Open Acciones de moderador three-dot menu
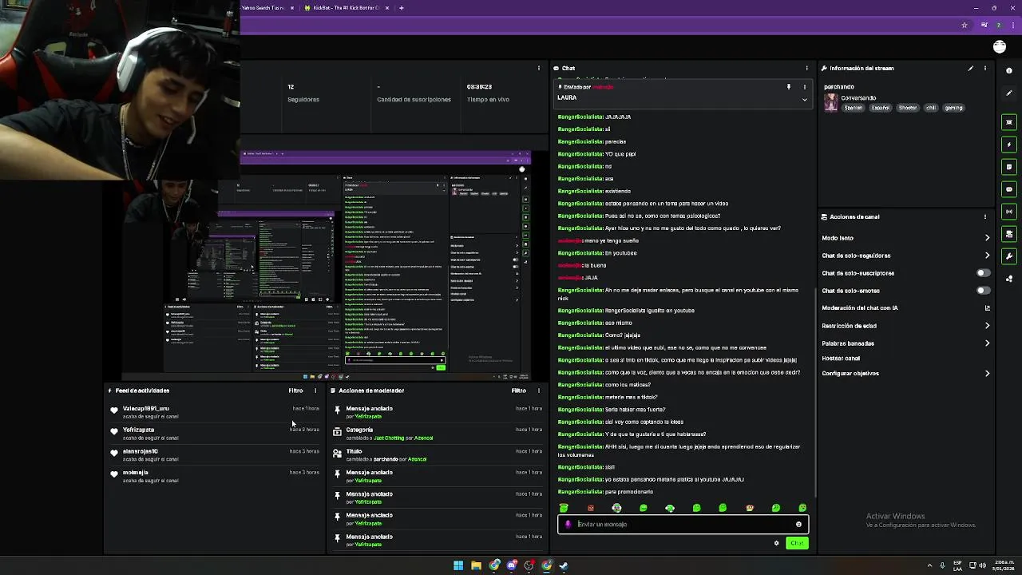This screenshot has width=1022, height=575. [x=538, y=391]
